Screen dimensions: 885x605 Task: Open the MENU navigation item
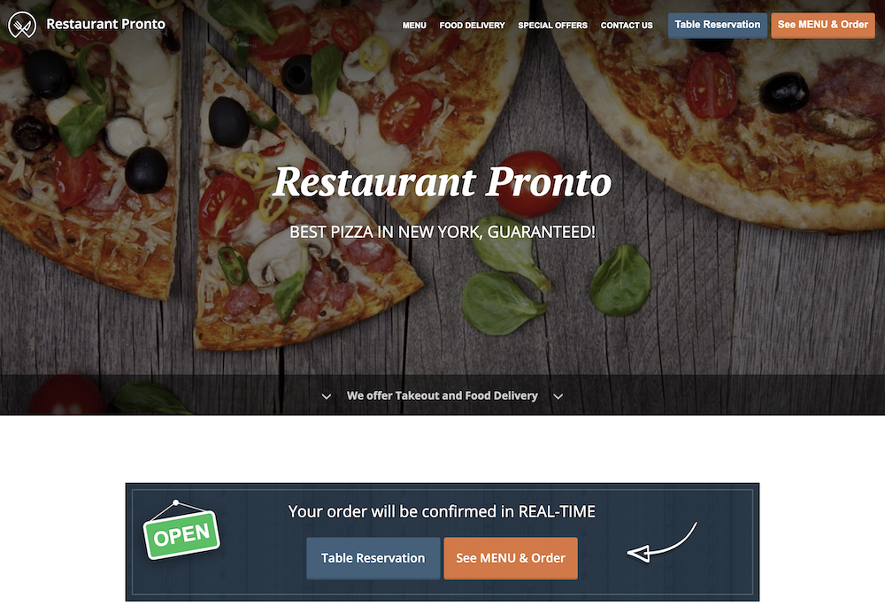(x=414, y=26)
